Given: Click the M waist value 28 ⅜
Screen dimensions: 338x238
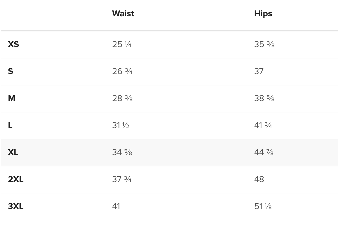Looking at the screenshot, I should point(122,98).
